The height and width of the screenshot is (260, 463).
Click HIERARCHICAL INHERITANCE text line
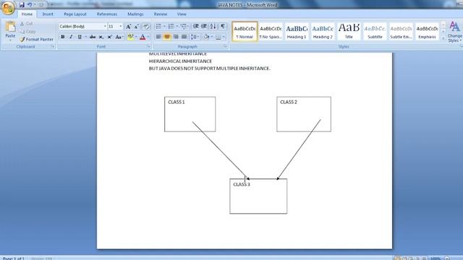(x=180, y=61)
